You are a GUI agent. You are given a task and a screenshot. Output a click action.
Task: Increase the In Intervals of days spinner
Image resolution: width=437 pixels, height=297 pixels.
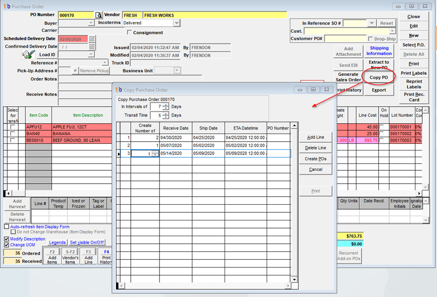[x=166, y=105]
